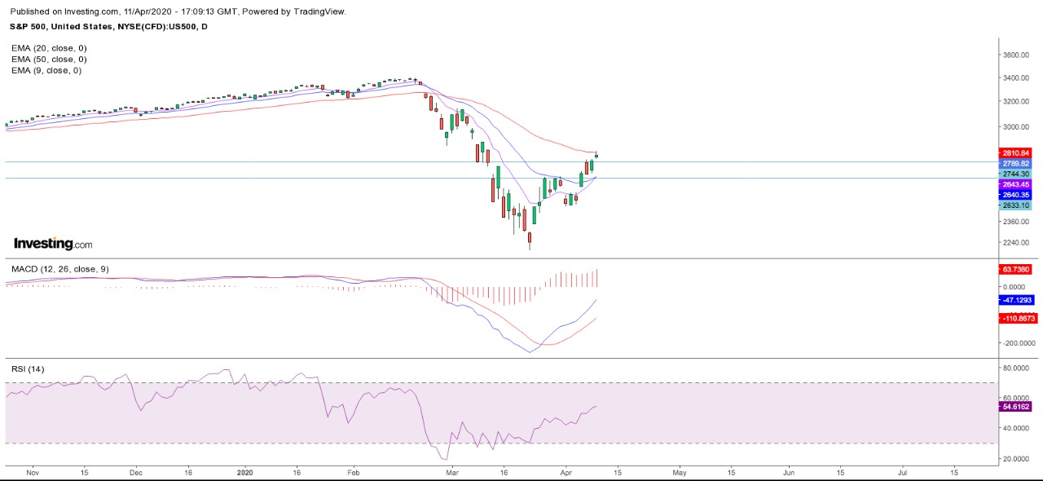Image resolution: width=1043 pixels, height=481 pixels.
Task: Click the 3600.00 price axis label
Action: point(1016,55)
